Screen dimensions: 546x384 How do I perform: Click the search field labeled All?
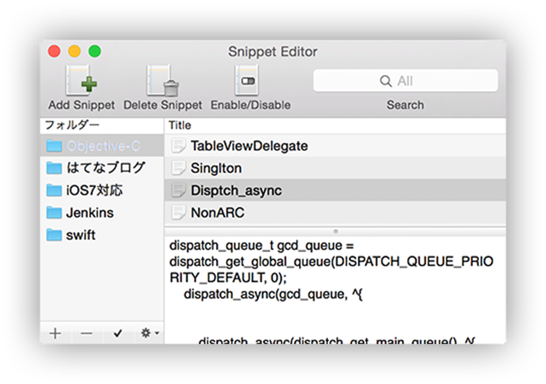click(405, 81)
